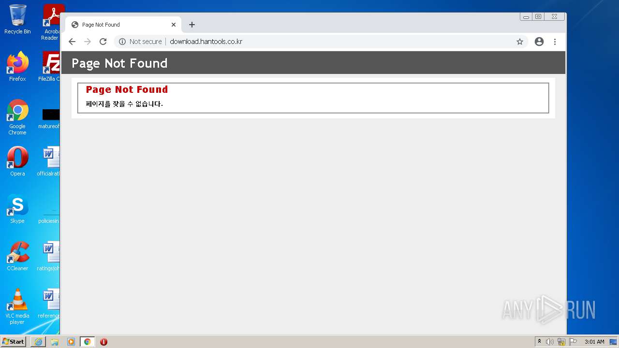Screen dimensions: 619x348
Task: Open the Windows Start menu
Action: 14,342
